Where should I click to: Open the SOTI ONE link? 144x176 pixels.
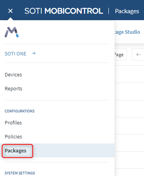[x=15, y=53]
